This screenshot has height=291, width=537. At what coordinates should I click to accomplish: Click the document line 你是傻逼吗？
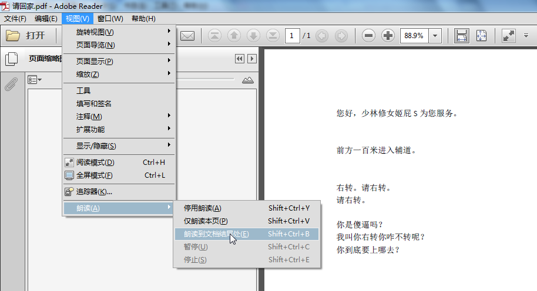pos(360,225)
